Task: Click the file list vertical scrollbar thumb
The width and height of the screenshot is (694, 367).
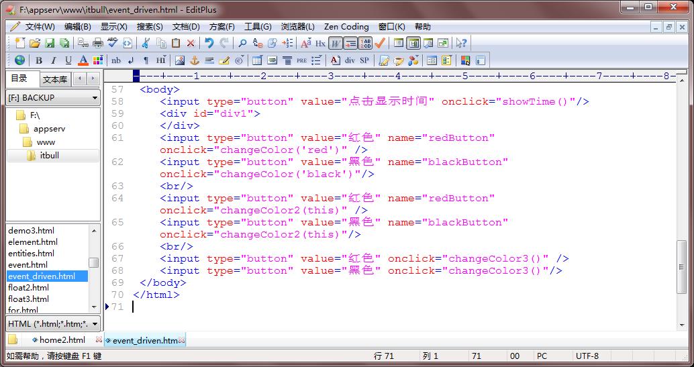Action: click(94, 262)
